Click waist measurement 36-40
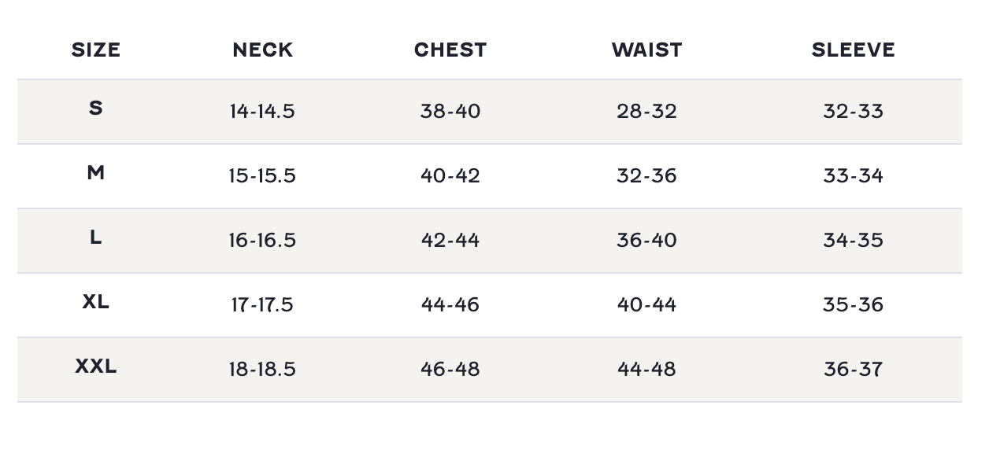Screen dimensions: 989x453 [x=646, y=241]
